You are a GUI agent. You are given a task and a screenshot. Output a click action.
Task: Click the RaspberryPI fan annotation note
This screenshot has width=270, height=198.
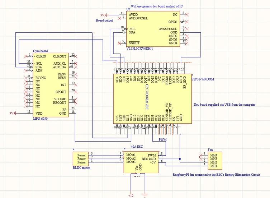(216, 175)
